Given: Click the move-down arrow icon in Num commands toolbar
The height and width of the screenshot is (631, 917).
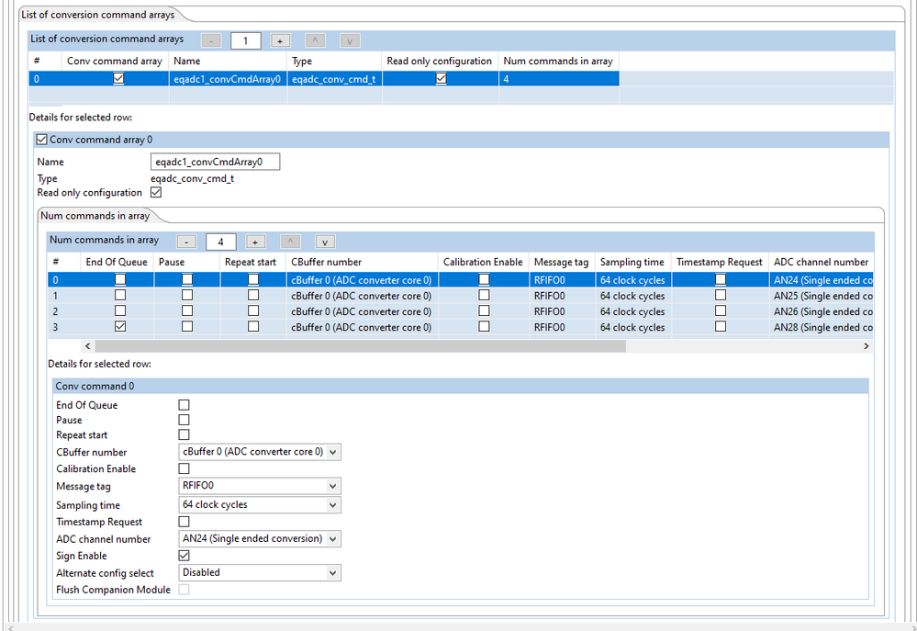Looking at the screenshot, I should pos(324,241).
